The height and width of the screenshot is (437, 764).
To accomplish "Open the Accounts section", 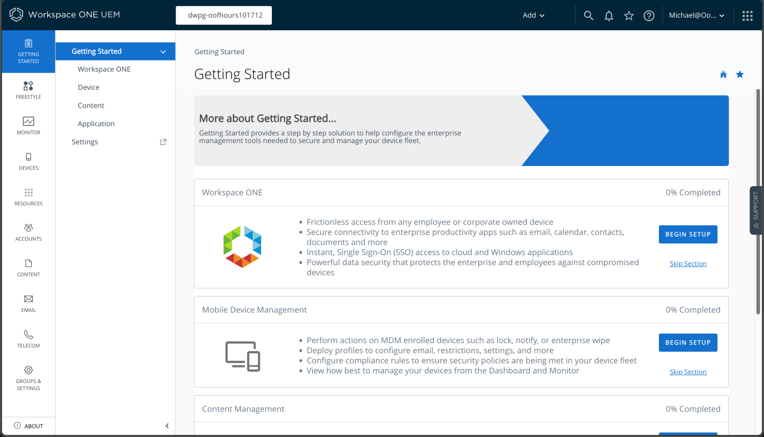I will (28, 232).
